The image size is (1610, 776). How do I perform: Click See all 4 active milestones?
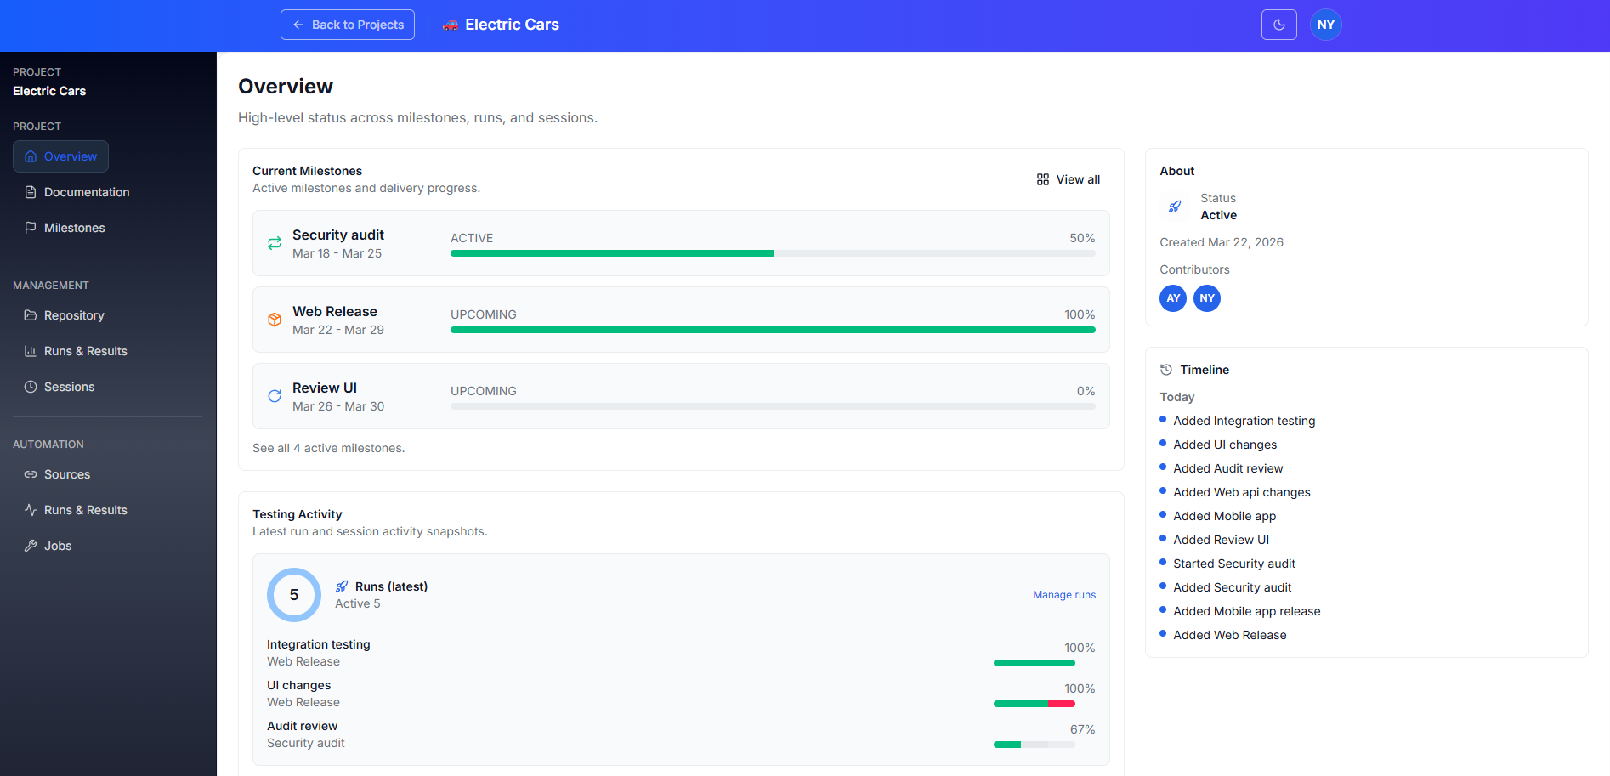click(x=329, y=448)
